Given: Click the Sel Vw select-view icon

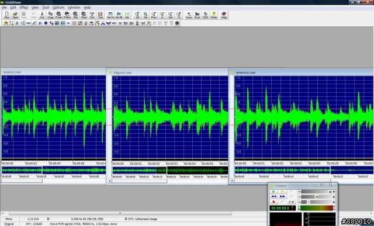Looking at the screenshot, I should [x=110, y=15].
